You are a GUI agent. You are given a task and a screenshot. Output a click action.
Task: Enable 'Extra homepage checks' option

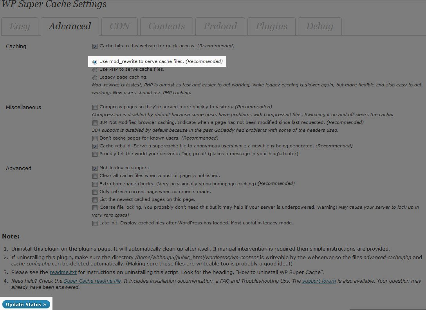tap(95, 184)
